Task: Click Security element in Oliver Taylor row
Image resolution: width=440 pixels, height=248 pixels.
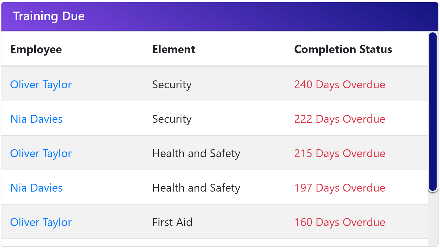Action: [x=172, y=85]
